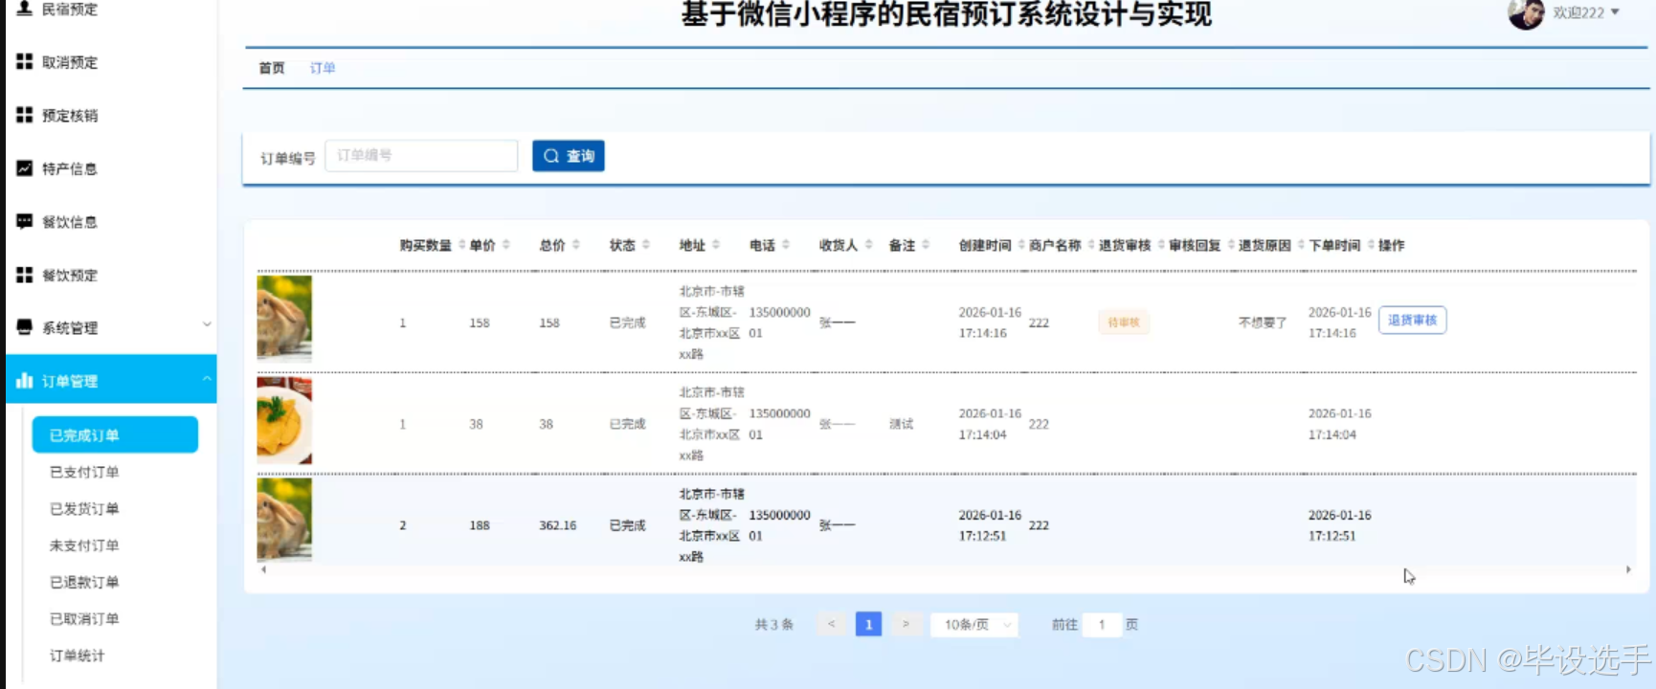Select 已支付订单 menu item
This screenshot has width=1656, height=689.
84,472
